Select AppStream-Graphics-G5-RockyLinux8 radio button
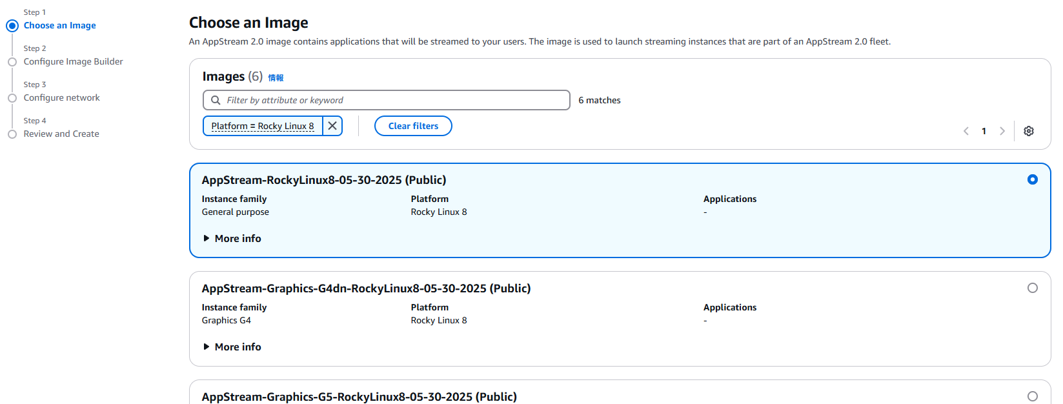Image resolution: width=1063 pixels, height=404 pixels. [x=1033, y=396]
